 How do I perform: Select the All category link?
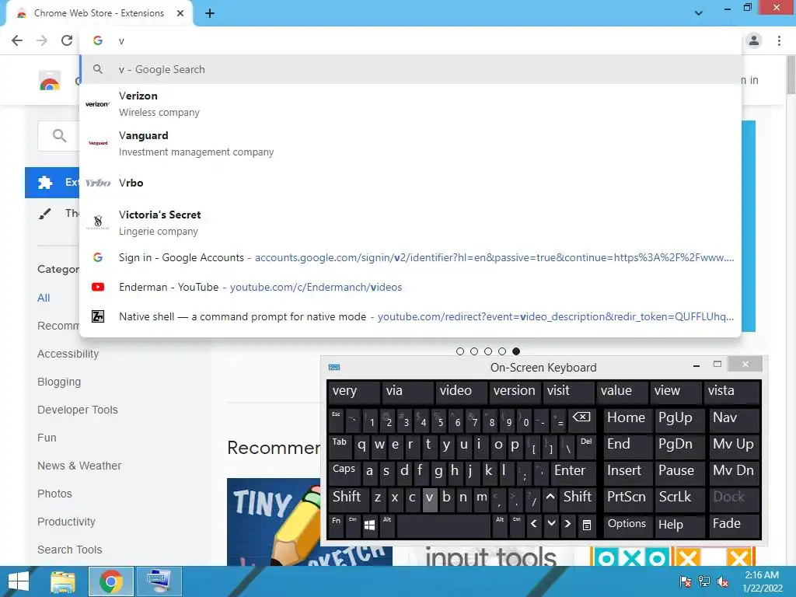click(x=44, y=298)
